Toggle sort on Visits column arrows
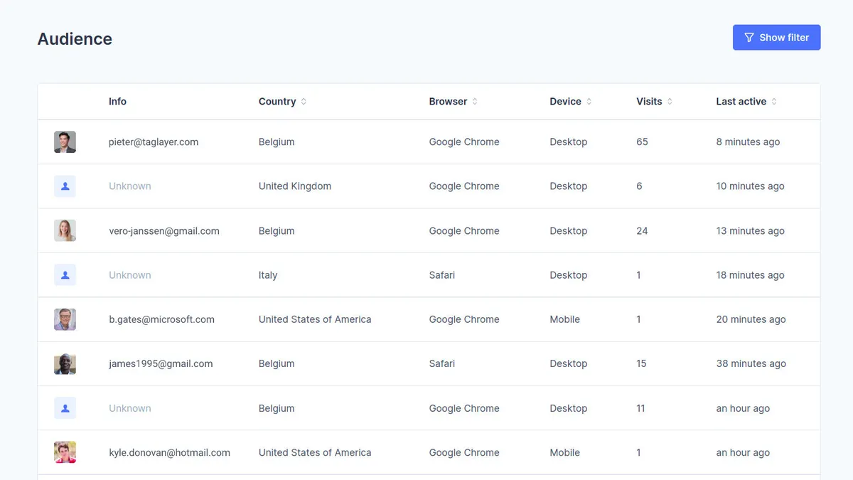 [x=670, y=102]
